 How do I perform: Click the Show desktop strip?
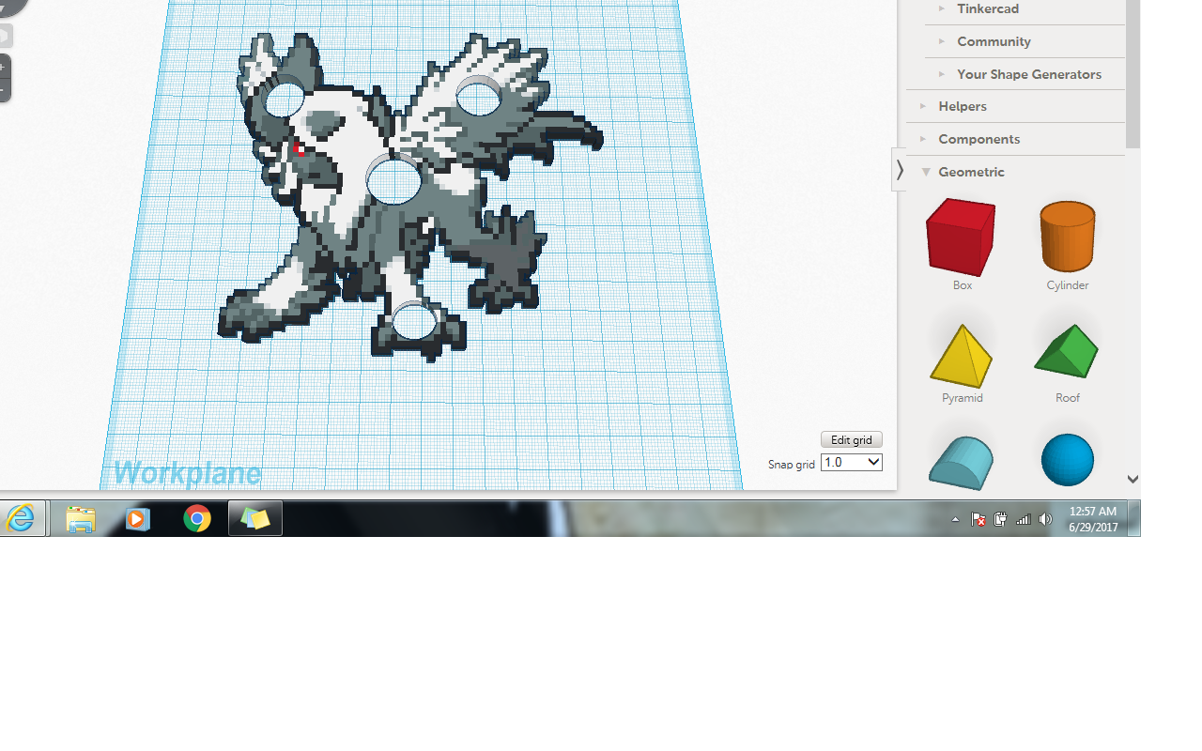(x=1134, y=518)
